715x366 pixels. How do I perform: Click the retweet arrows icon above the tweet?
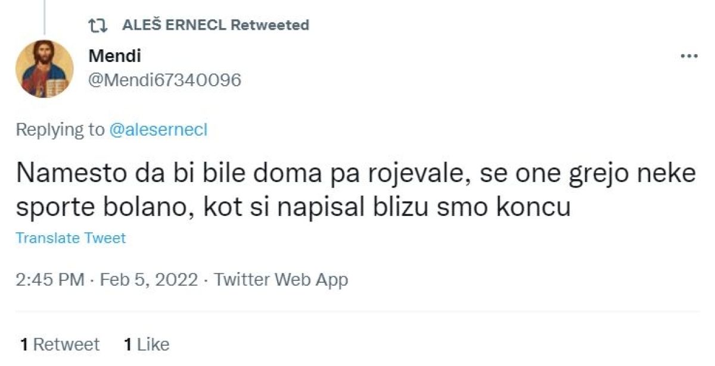[x=97, y=25]
